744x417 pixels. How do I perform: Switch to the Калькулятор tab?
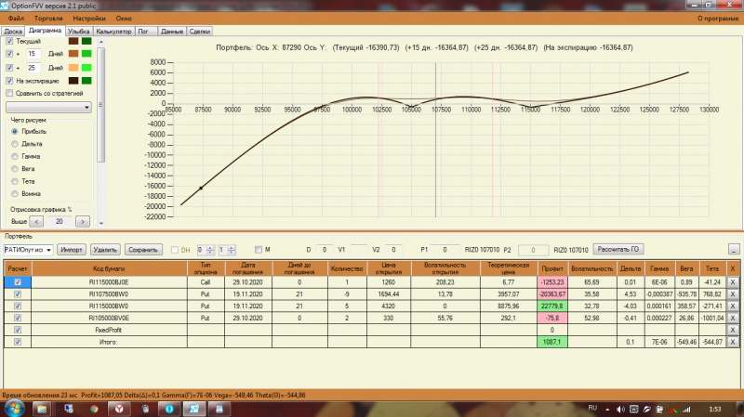(x=113, y=32)
